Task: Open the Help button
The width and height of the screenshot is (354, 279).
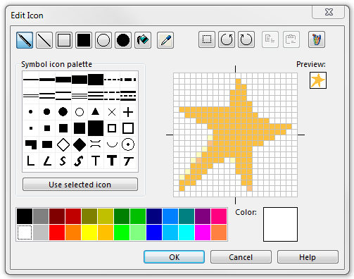Action: point(308,257)
